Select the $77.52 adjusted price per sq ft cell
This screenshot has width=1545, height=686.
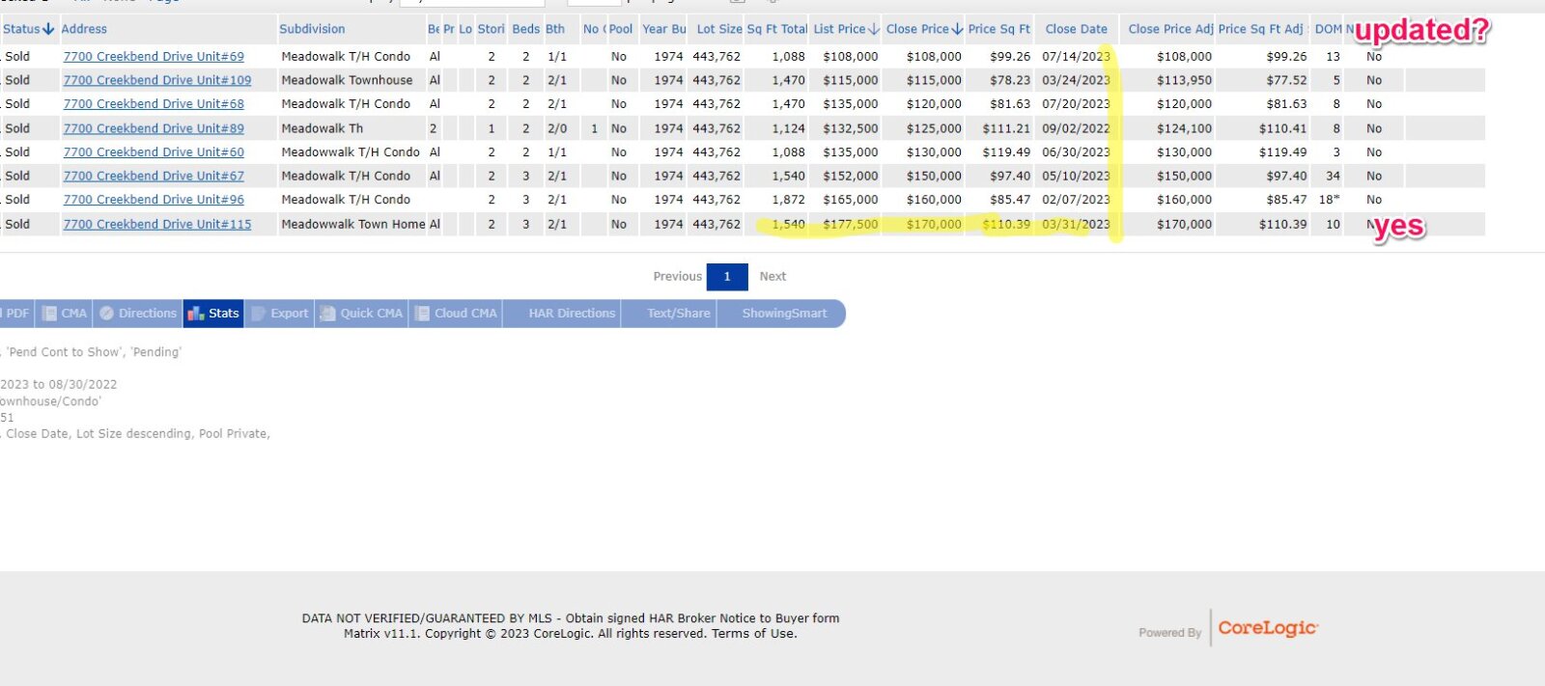[x=1286, y=80]
